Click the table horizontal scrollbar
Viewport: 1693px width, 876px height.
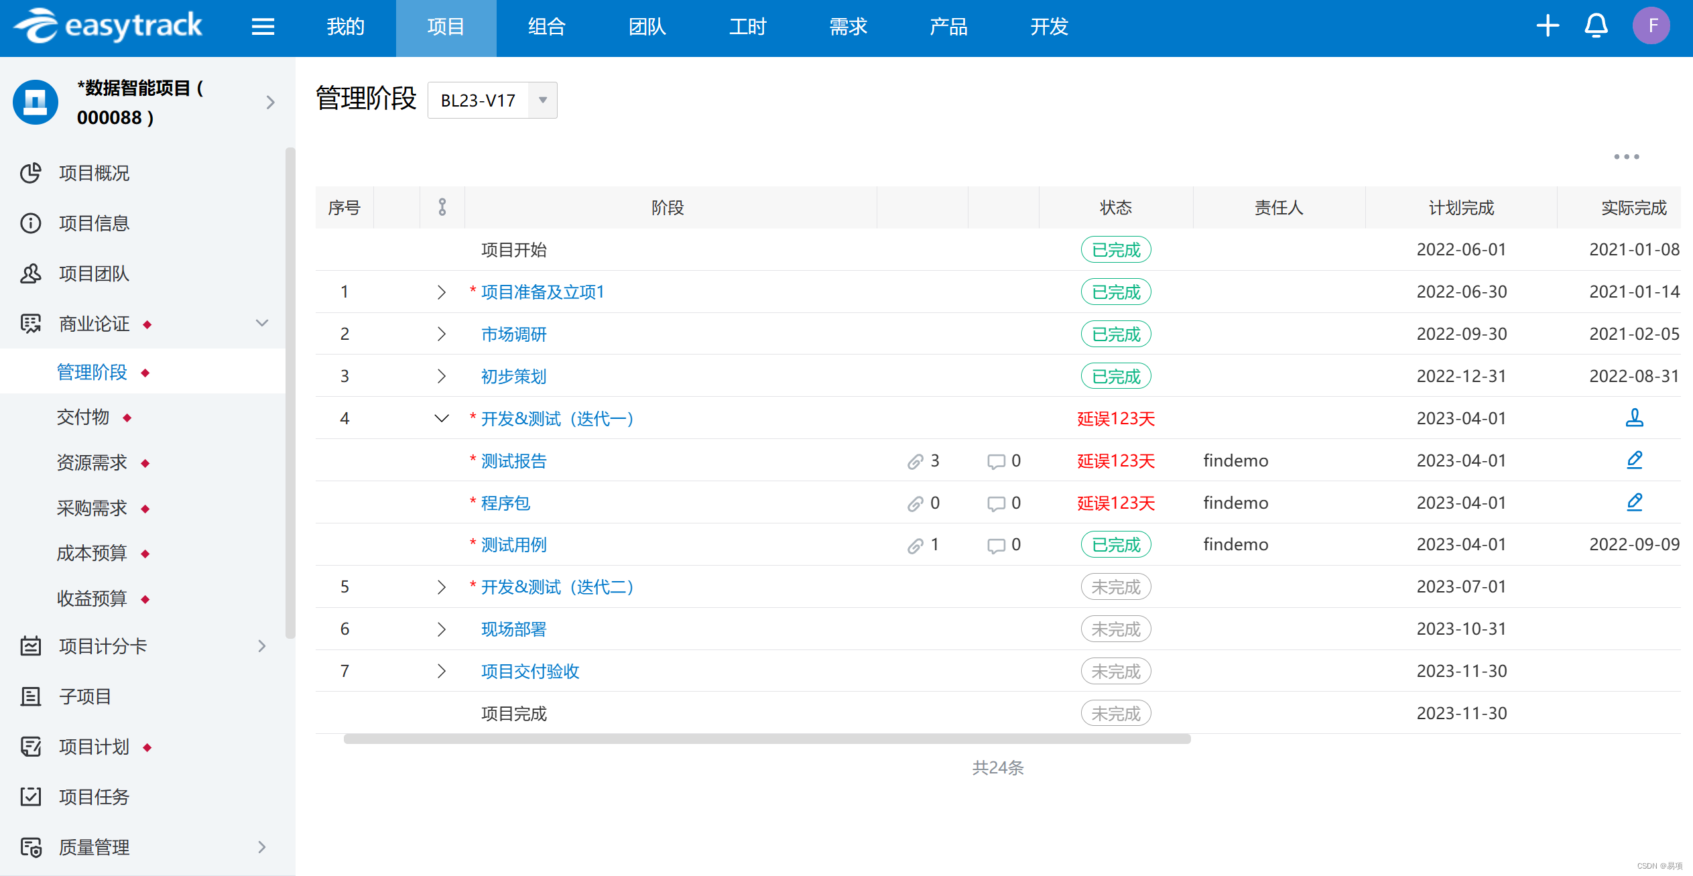pos(767,739)
